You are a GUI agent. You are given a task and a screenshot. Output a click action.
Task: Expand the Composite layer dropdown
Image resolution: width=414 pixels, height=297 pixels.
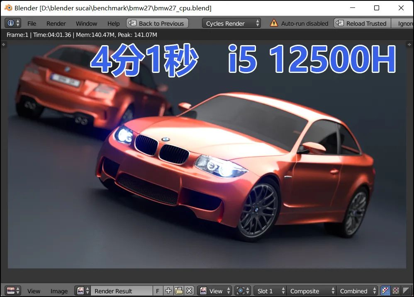[x=311, y=291]
